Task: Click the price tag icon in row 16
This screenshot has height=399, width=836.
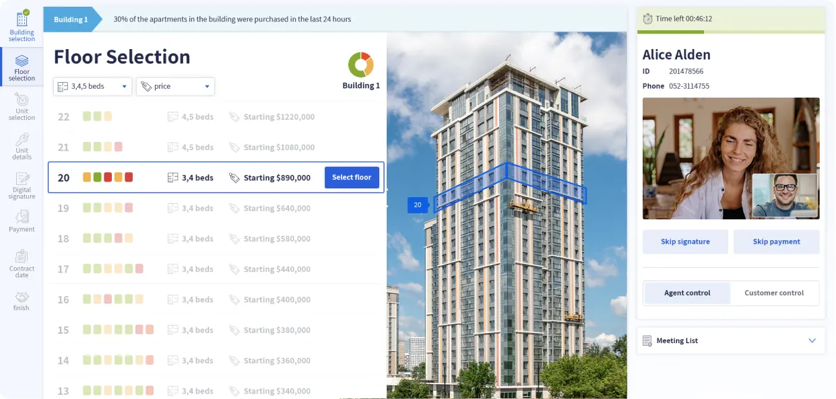Action: [234, 299]
